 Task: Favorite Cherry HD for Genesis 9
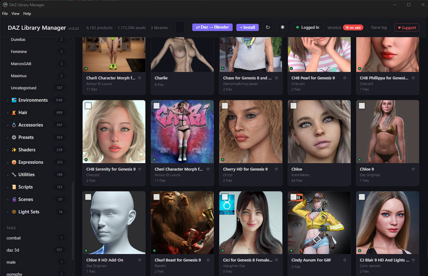point(276,169)
